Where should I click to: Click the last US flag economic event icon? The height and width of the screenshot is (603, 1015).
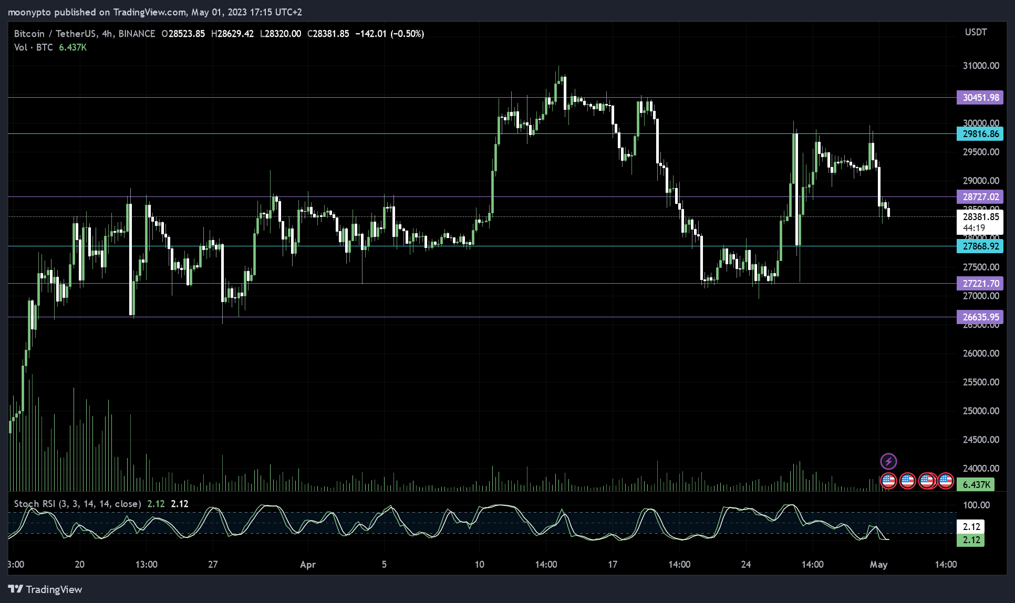946,481
